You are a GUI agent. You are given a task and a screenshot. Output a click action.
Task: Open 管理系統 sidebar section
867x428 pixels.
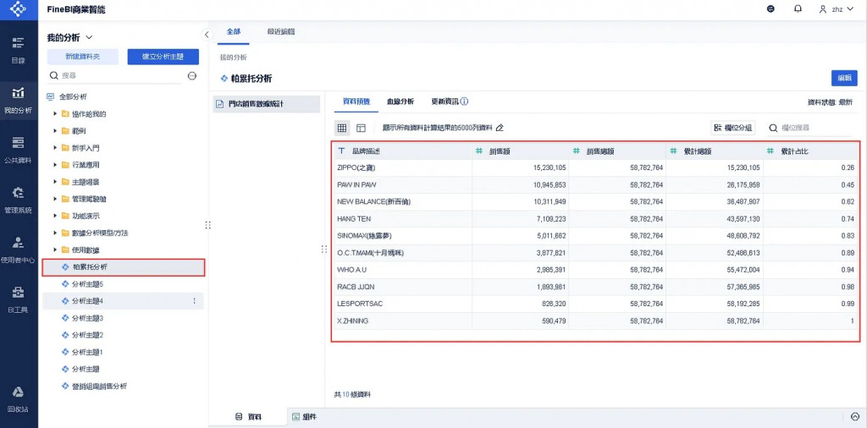tap(19, 200)
